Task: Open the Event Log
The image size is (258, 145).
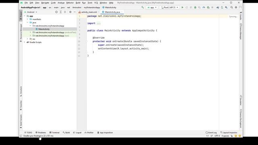Action: pyautogui.click(x=211, y=133)
